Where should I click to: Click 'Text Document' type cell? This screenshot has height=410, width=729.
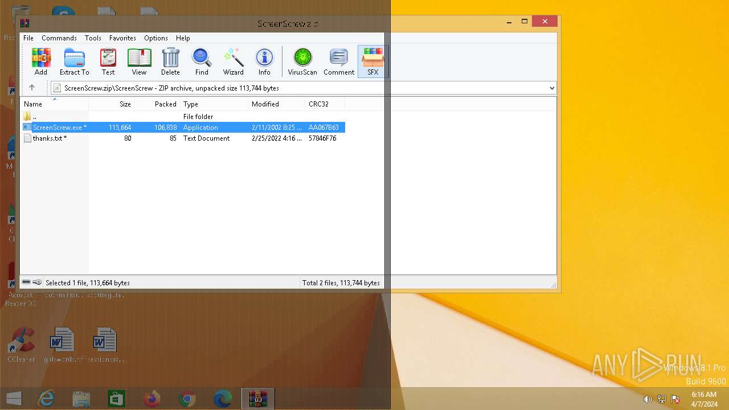coord(206,138)
